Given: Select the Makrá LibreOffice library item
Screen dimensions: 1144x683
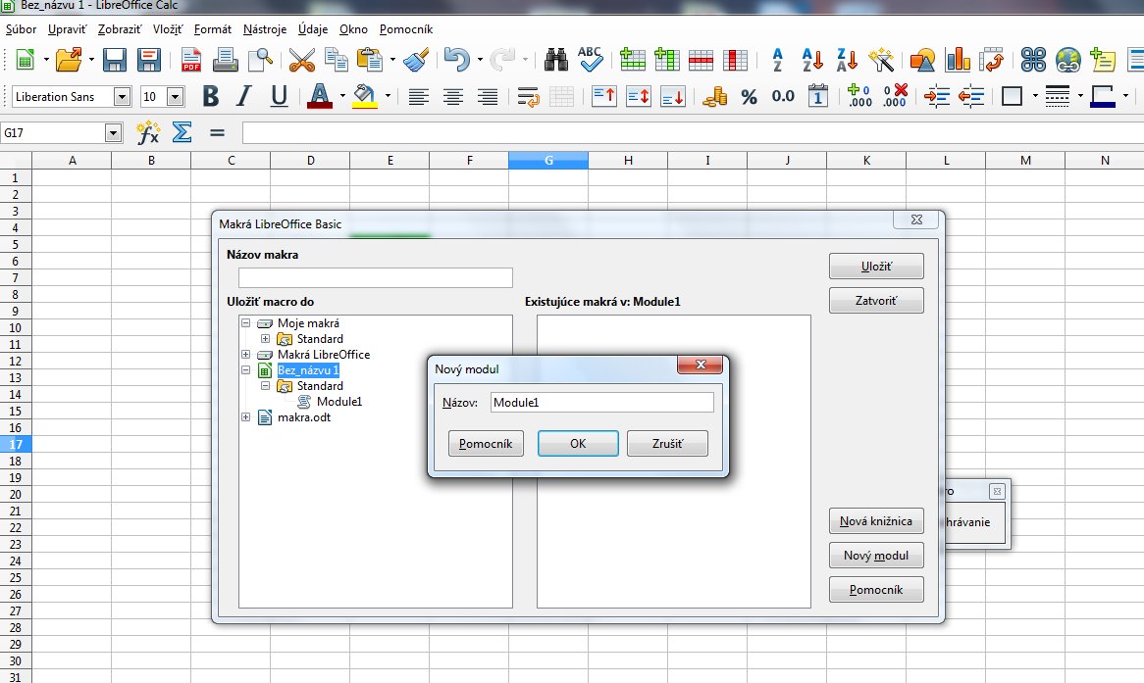Looking at the screenshot, I should click(x=324, y=355).
